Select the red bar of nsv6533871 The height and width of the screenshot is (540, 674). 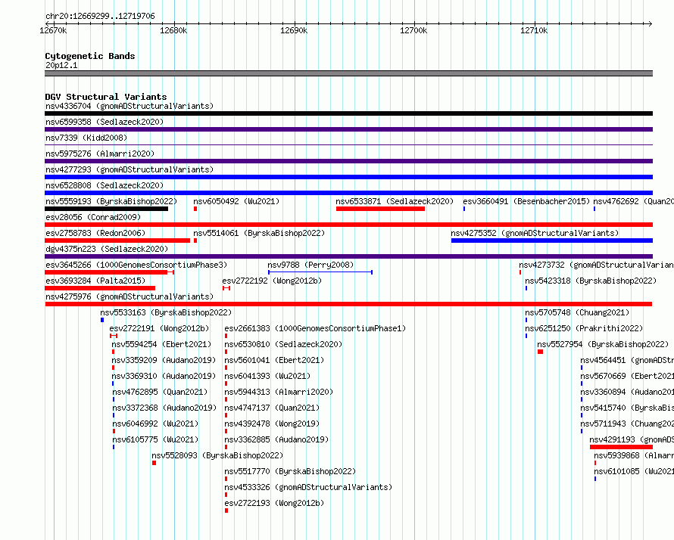pos(380,209)
